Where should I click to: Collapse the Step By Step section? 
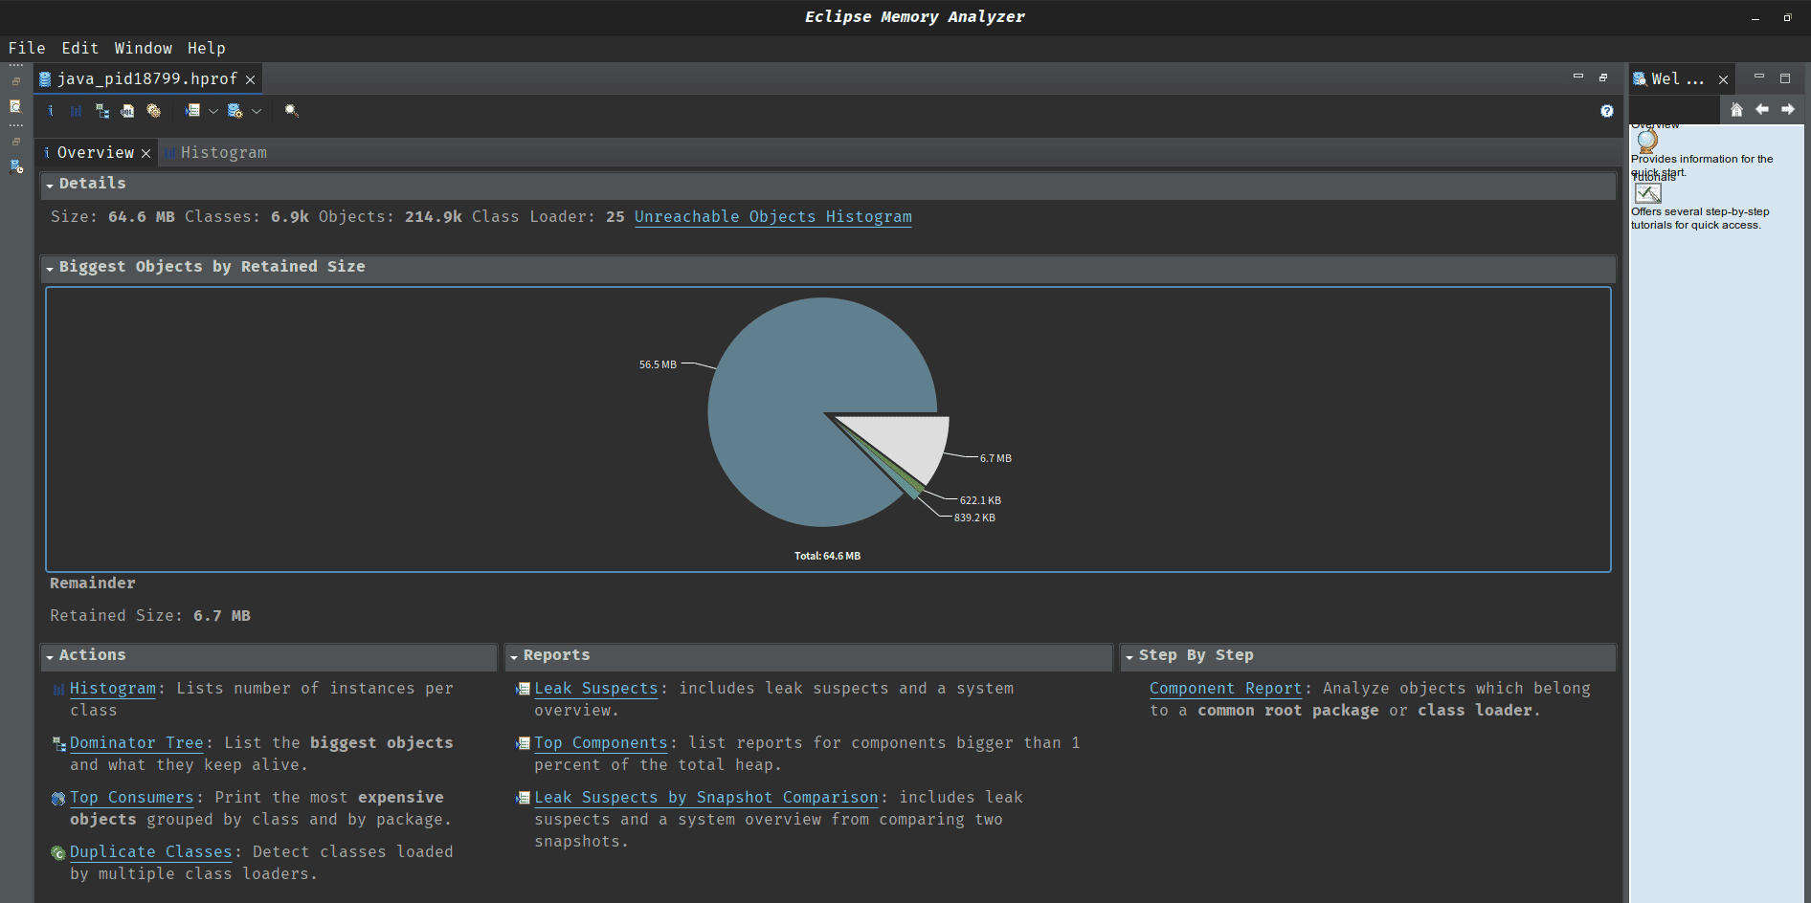[1129, 656]
